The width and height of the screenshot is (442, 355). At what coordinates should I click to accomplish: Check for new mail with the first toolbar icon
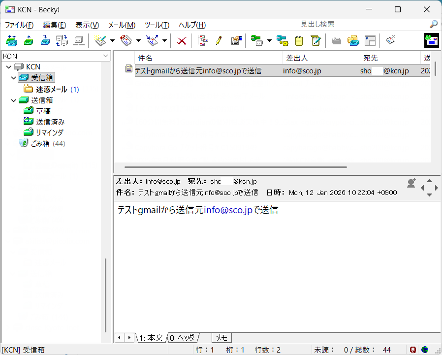coord(11,40)
